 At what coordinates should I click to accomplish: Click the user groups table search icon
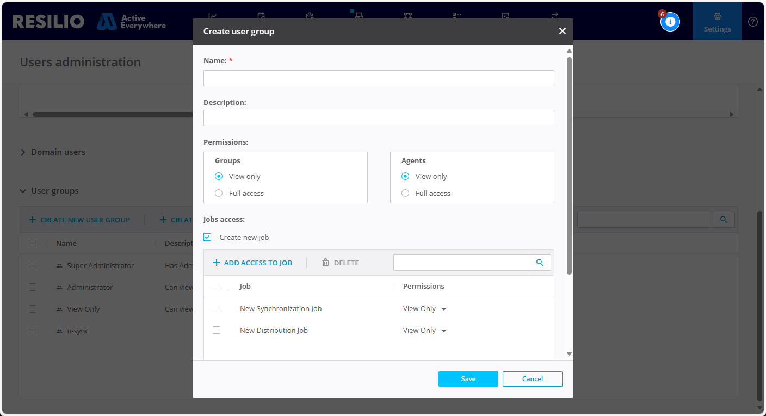click(x=724, y=220)
